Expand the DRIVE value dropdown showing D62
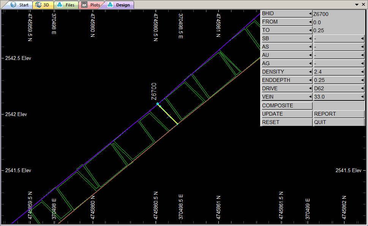This screenshot has height=226, width=368. (362, 89)
